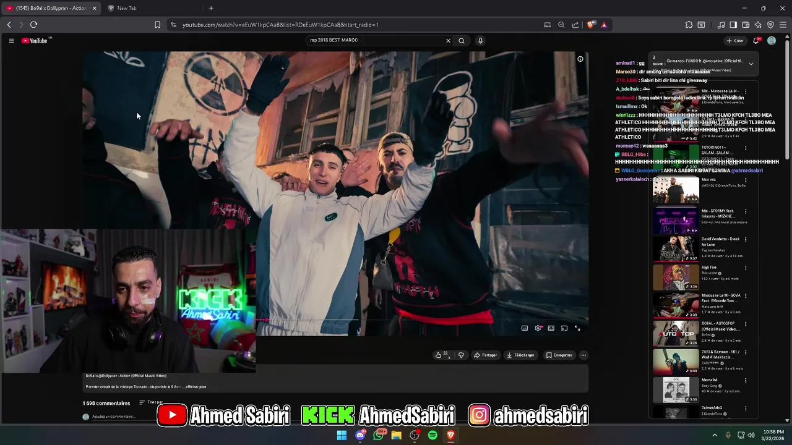Click the Enregistrer save button

point(559,355)
